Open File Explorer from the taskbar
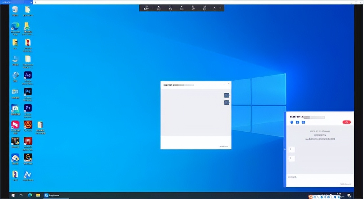364x199 pixels. click(38, 195)
